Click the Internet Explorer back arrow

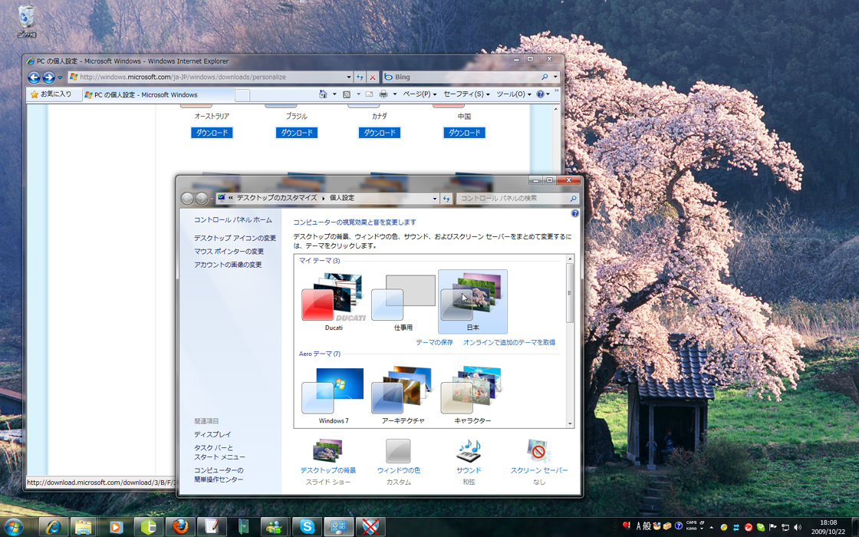click(x=34, y=77)
